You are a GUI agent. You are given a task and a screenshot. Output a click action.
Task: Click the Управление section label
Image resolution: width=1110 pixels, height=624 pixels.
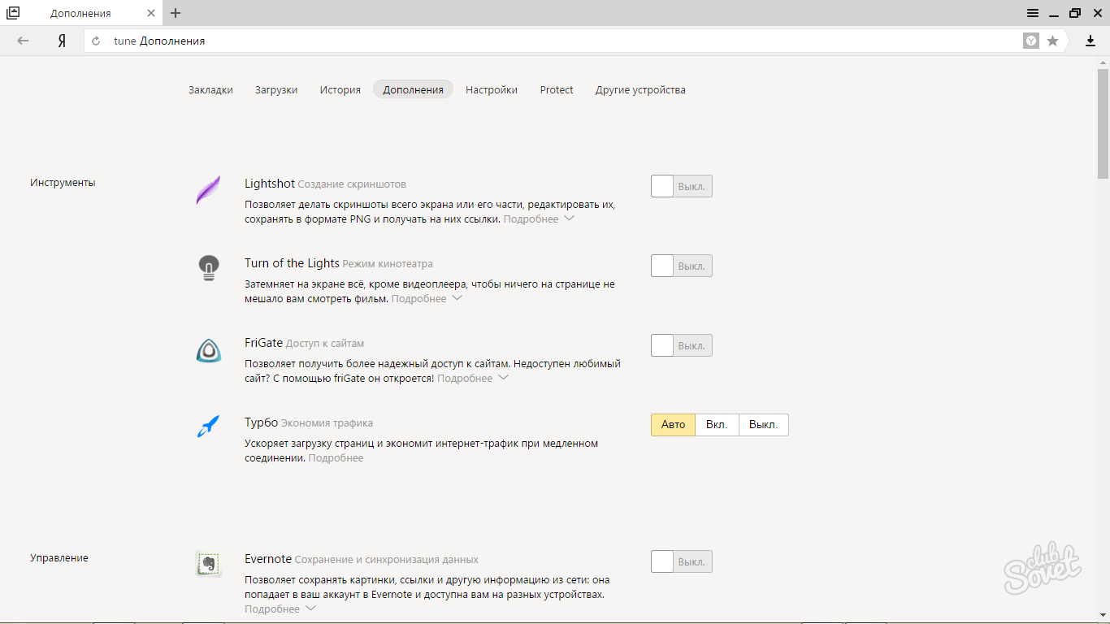[59, 558]
